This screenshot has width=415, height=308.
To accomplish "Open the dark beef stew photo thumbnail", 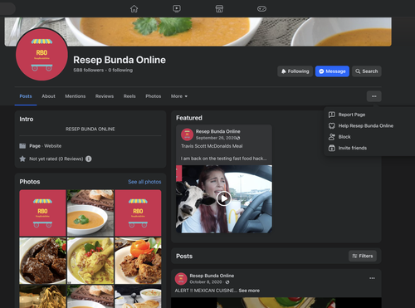I will [42, 261].
